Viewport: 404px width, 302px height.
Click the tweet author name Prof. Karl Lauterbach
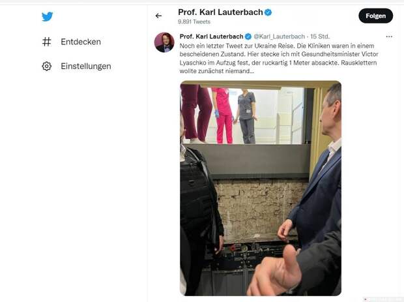(211, 37)
